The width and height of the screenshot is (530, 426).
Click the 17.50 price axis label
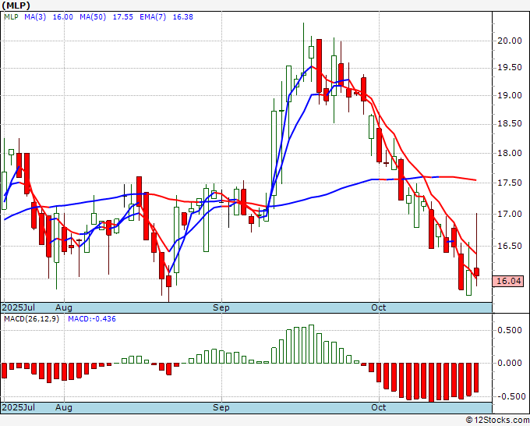tap(510, 183)
